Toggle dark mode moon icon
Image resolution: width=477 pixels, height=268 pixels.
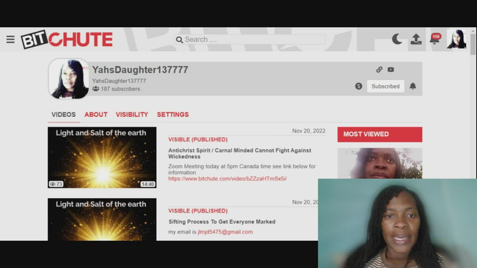pyautogui.click(x=397, y=39)
